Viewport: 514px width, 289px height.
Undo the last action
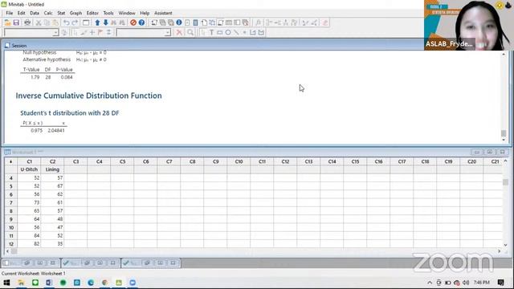(66, 22)
